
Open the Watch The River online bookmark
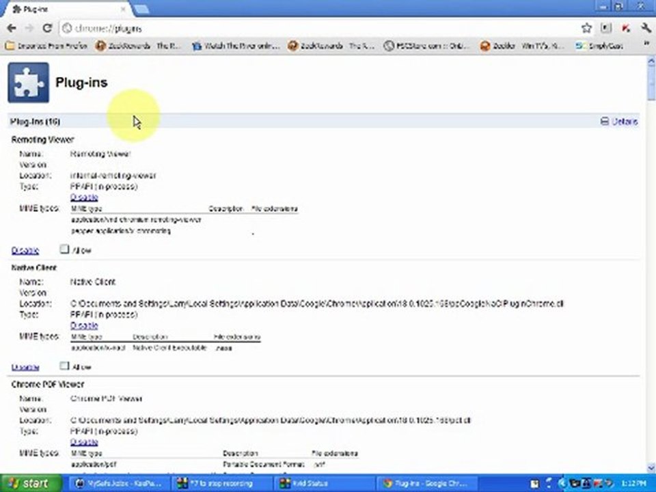(x=236, y=46)
